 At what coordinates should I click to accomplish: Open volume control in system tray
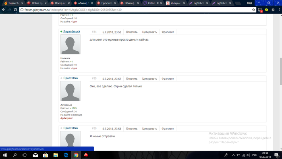(x=249, y=155)
